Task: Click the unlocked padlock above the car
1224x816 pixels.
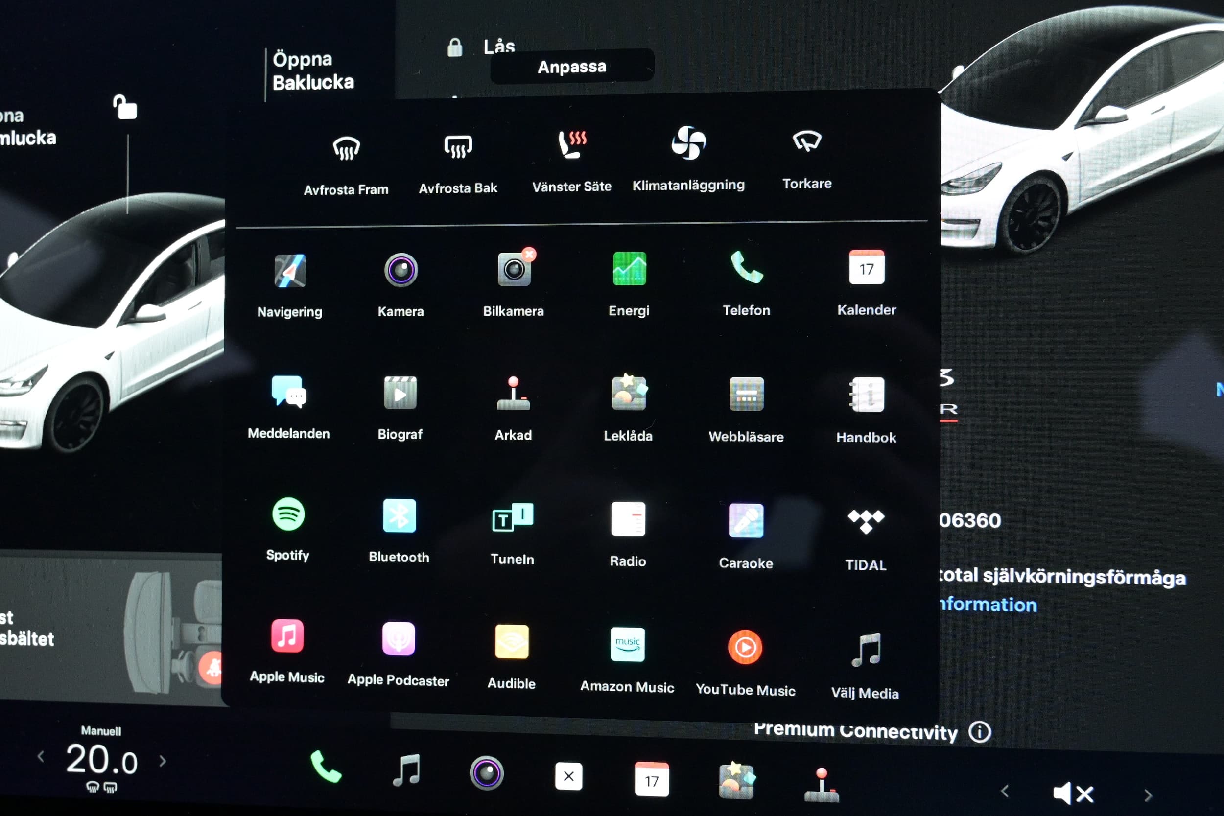Action: [125, 107]
